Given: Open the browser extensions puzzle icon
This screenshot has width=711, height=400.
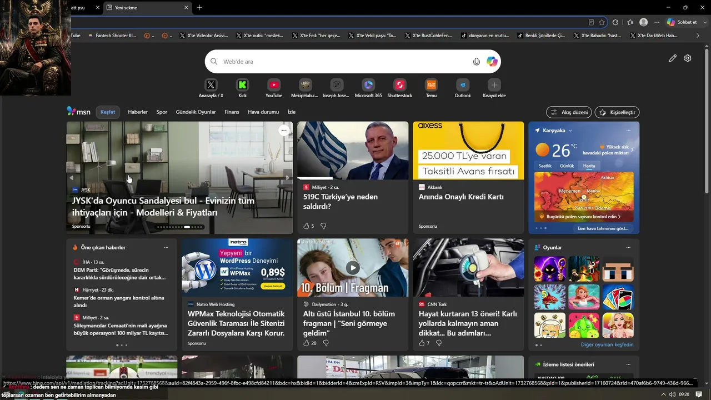Looking at the screenshot, I should (615, 22).
